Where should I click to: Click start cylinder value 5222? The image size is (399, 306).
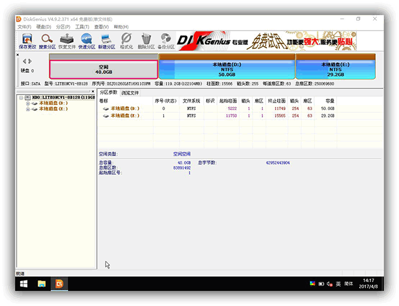tap(233, 108)
